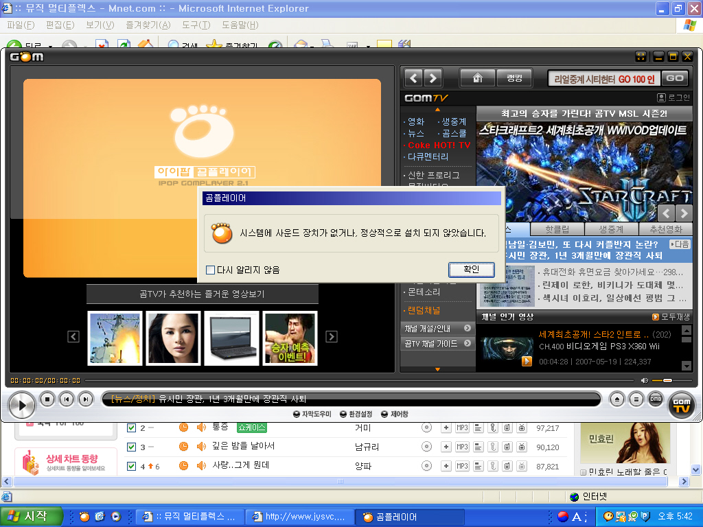Viewport: 703px width, 527px height.
Task: Uncheck song 3 깊은 밤을 날아서 checkbox
Action: (131, 447)
